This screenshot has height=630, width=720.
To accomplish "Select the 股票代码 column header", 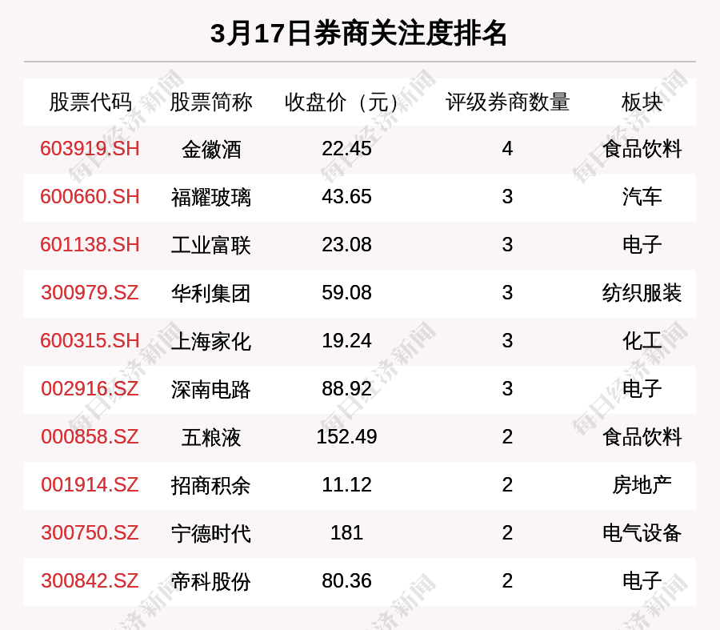I will (x=90, y=102).
